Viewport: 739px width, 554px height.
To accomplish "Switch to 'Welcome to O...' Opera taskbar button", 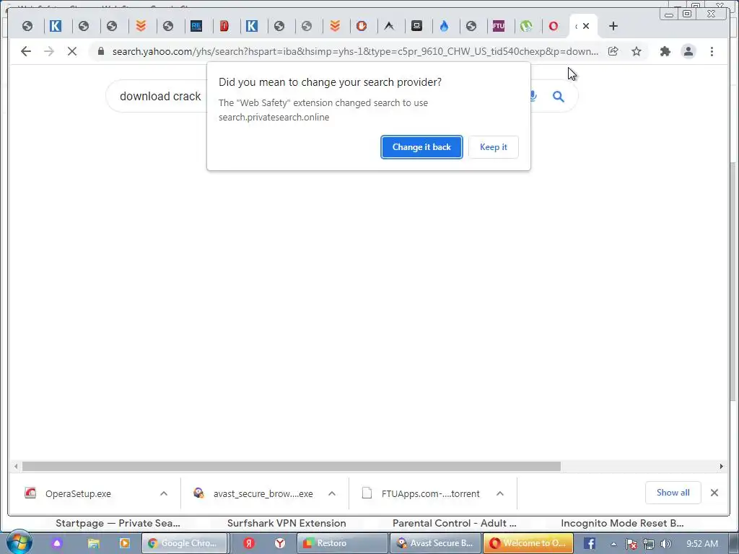I will [528, 543].
